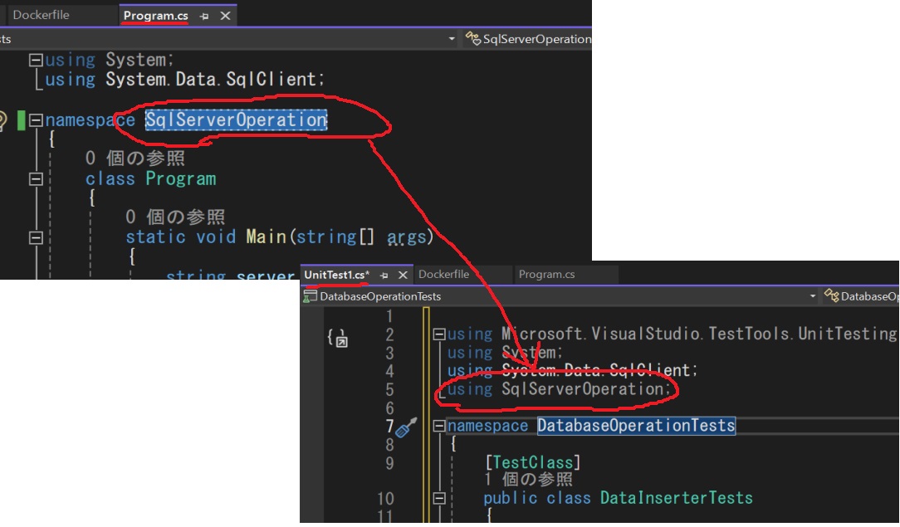Close the UnitTest1.cs tab
Viewport: 900px width, 527px height.
403,276
